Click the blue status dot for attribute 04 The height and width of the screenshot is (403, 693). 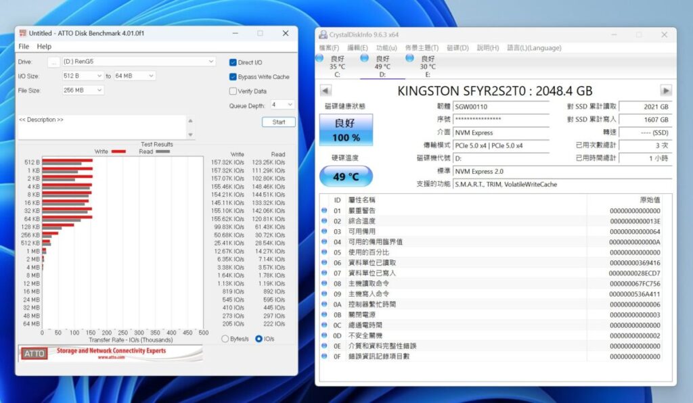(324, 242)
